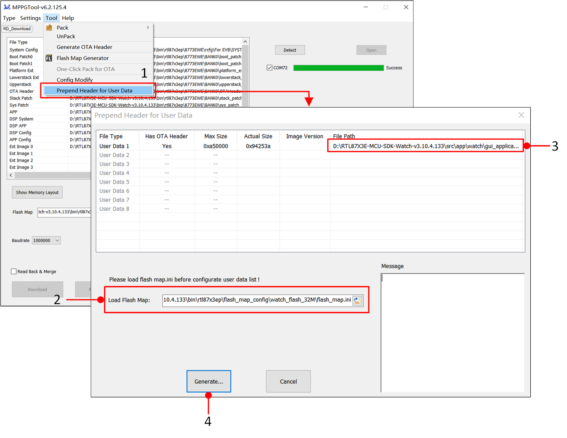Click the green COM72 progress bar
The width and height of the screenshot is (567, 438).
338,68
